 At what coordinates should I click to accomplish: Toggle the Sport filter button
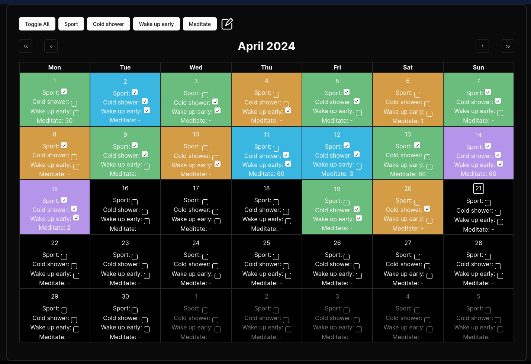[x=71, y=24]
